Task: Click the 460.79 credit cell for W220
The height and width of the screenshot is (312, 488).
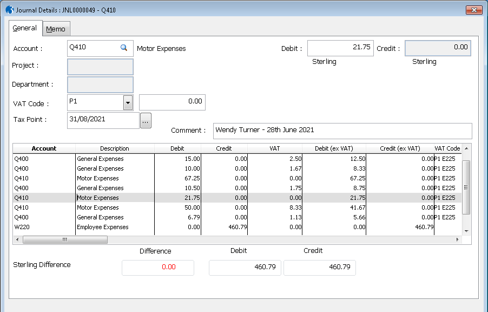Action: pyautogui.click(x=225, y=227)
